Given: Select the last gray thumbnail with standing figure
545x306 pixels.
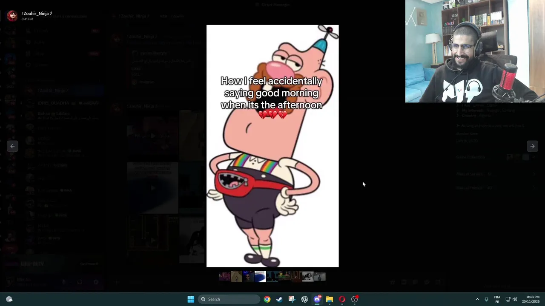Looking at the screenshot, I should coord(320,277).
